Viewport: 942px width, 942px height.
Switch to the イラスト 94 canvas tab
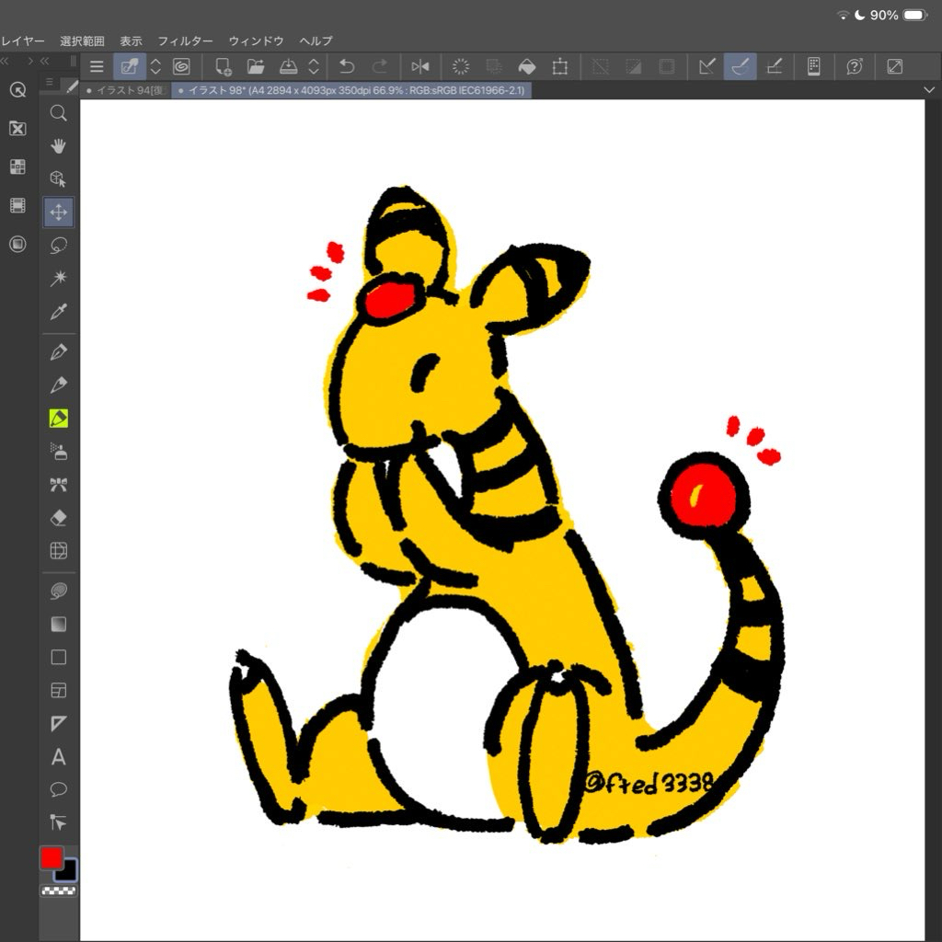click(125, 90)
